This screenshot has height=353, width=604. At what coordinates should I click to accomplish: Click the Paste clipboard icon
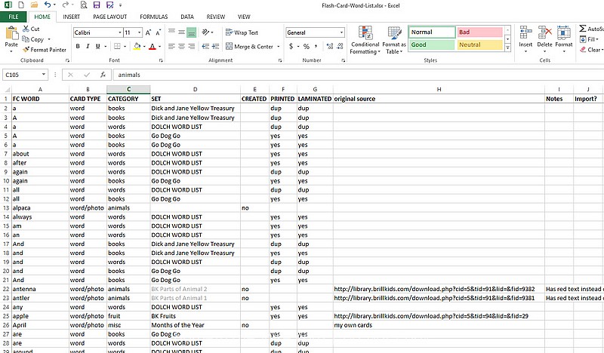[x=11, y=34]
